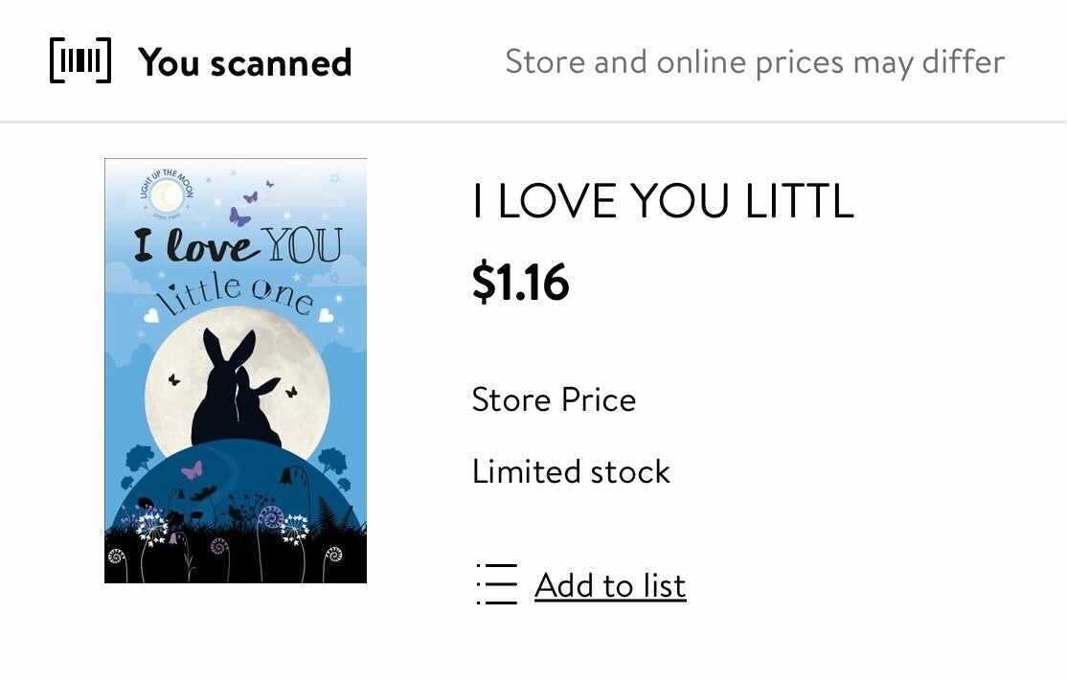Click the large purple butterfly on the cover
The image size is (1067, 682).
pyautogui.click(x=238, y=217)
